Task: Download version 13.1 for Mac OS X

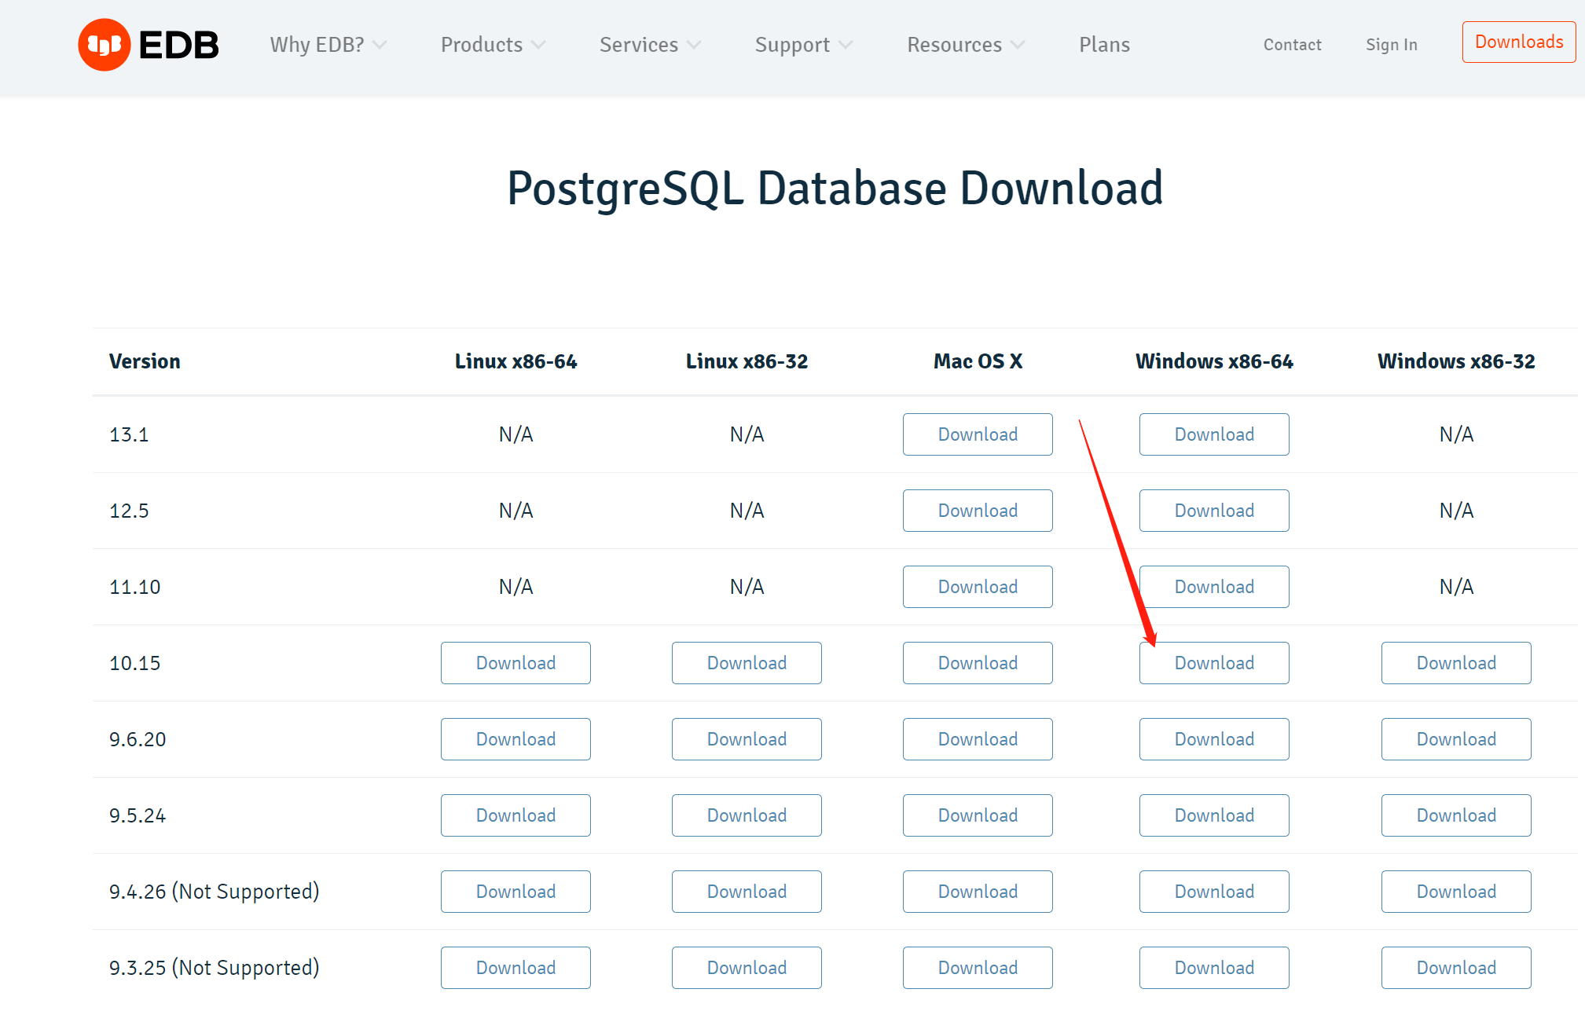Action: point(977,434)
